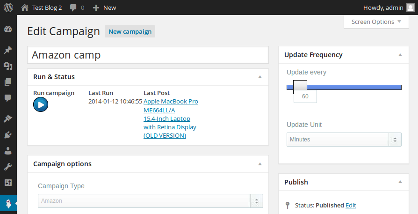
Task: Click the New plus icon
Action: tap(96, 8)
